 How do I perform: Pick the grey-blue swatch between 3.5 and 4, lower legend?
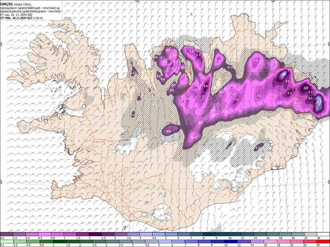pos(125,241)
